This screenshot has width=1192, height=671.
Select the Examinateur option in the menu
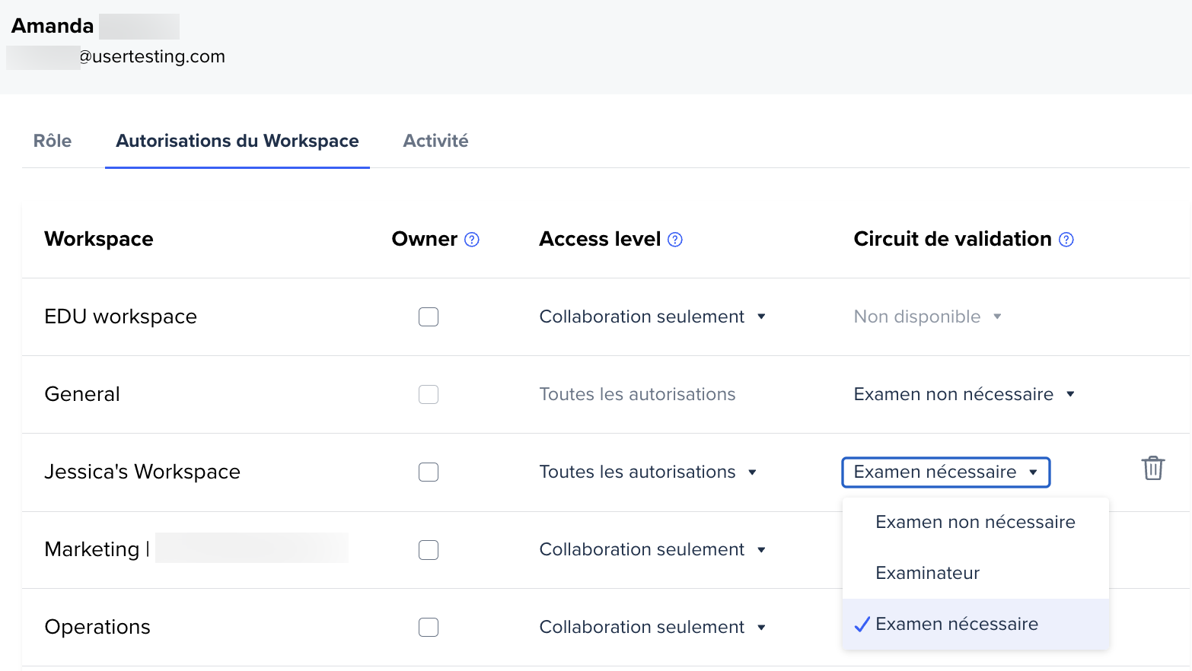pyautogui.click(x=927, y=574)
